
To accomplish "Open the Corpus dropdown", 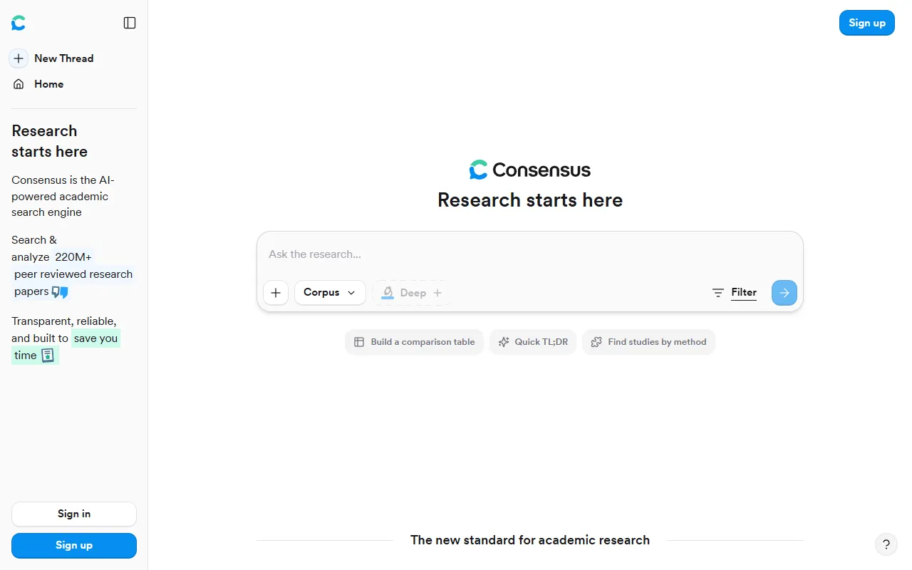I will [330, 293].
